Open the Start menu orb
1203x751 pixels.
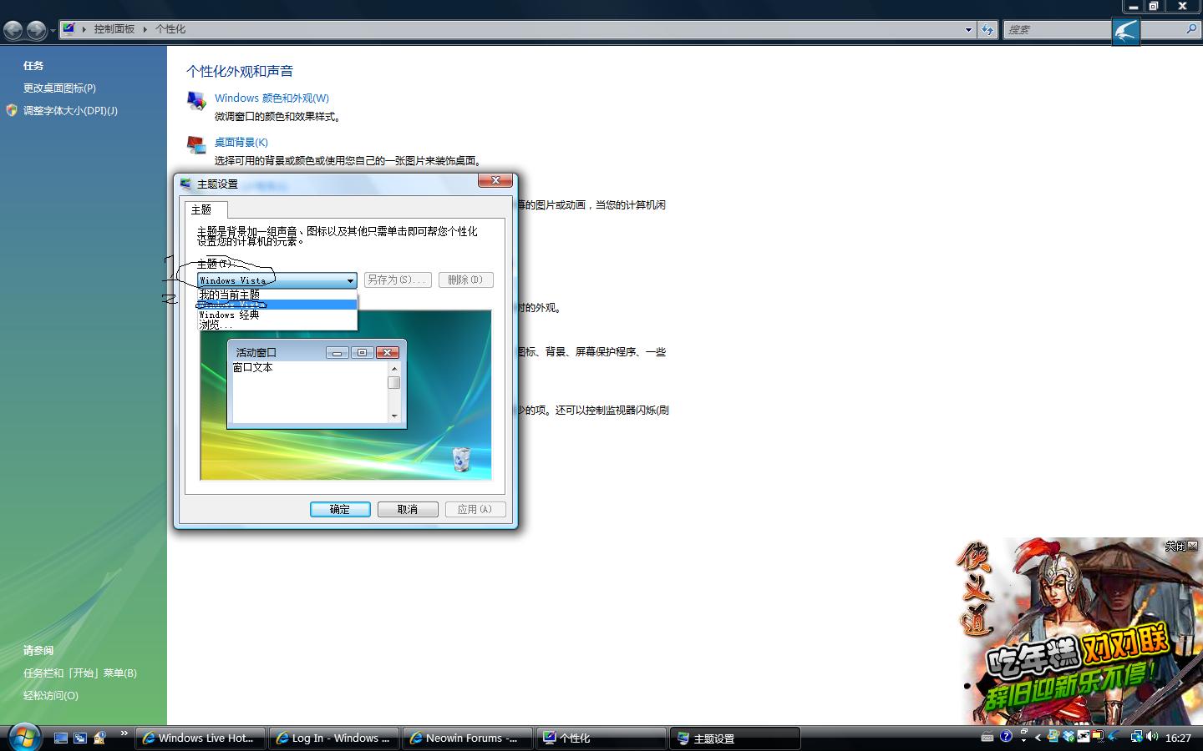pos(24,737)
